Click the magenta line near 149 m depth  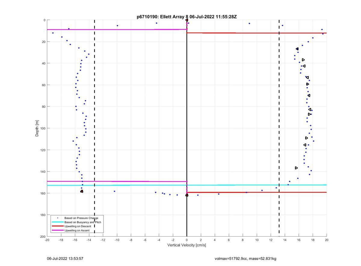[x=117, y=181]
